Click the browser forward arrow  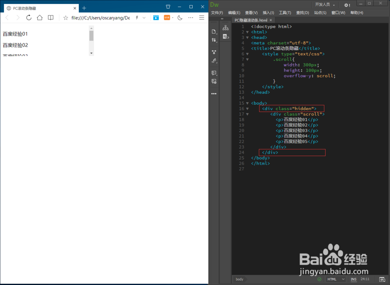18,18
